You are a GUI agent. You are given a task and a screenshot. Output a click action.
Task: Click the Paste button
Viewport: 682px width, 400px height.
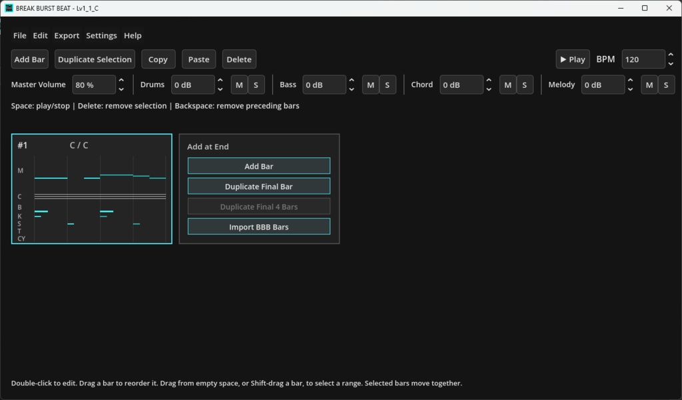(x=198, y=59)
